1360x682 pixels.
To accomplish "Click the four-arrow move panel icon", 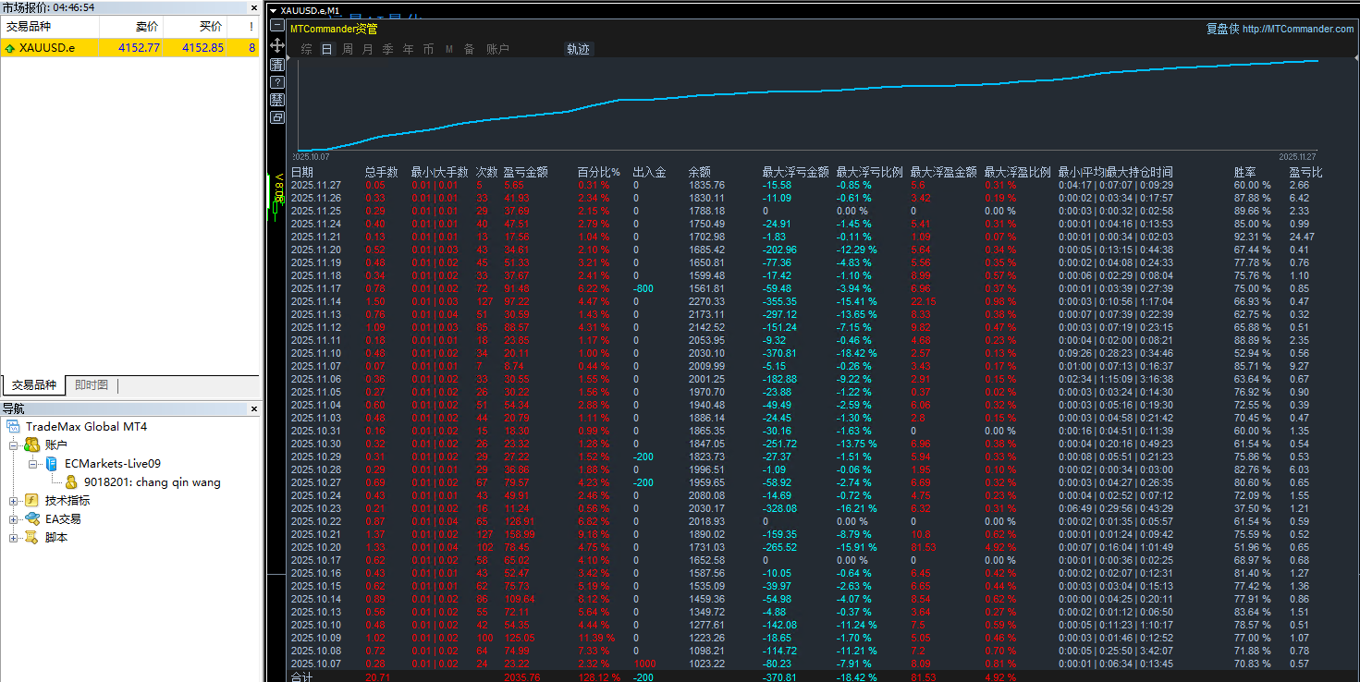I will click(x=277, y=45).
